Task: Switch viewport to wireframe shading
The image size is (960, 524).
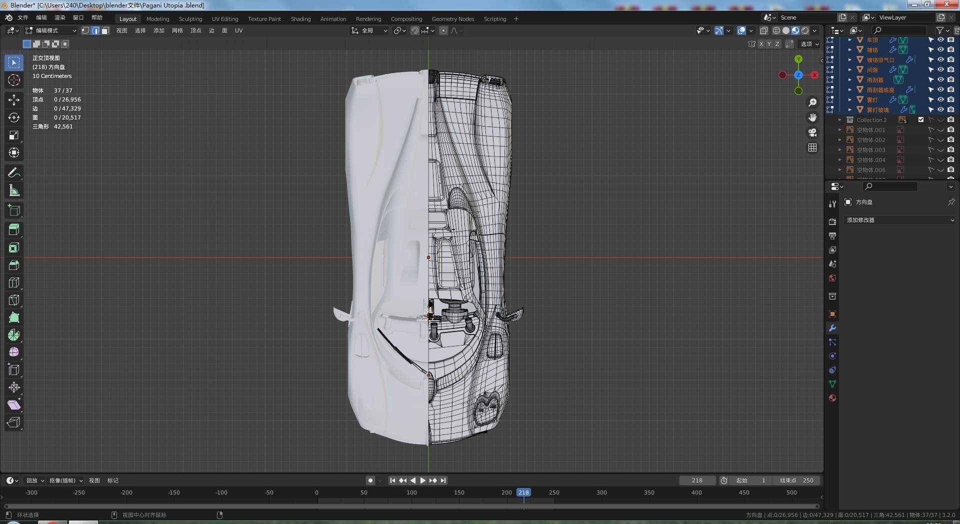Action: [776, 30]
